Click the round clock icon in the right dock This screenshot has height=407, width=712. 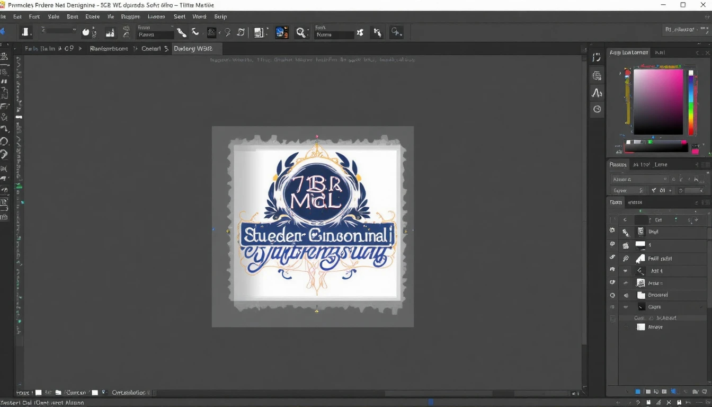click(x=597, y=109)
